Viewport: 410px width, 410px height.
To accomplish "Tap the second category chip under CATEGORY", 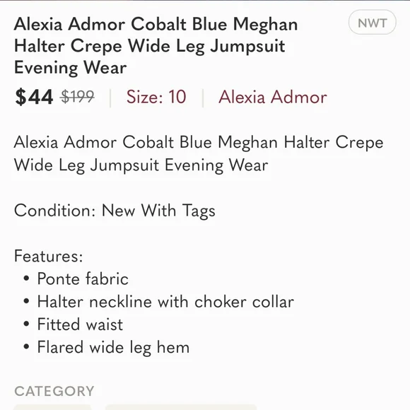I will click(181, 407).
